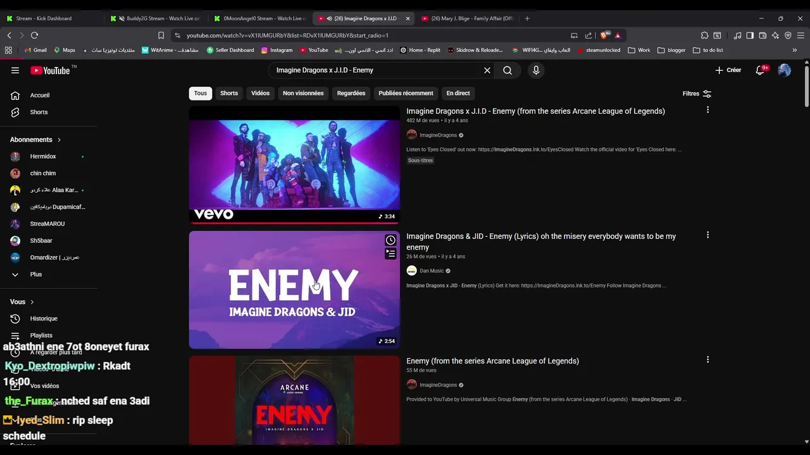Switch to 0MoonAngel0 Stream browser tab
The image size is (810, 455).
(x=259, y=18)
